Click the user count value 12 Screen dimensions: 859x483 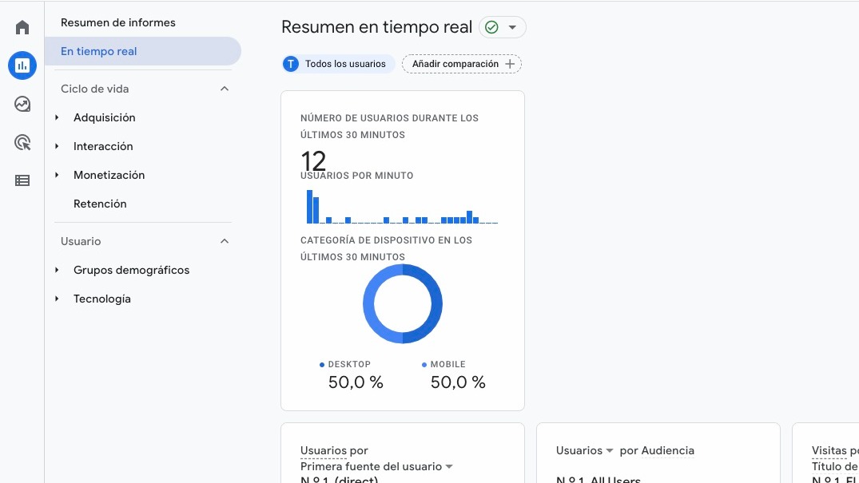pos(313,161)
